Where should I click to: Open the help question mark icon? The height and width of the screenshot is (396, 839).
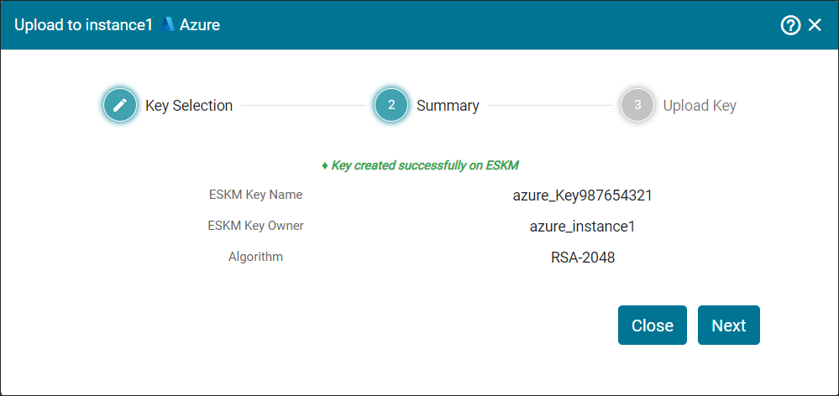790,25
